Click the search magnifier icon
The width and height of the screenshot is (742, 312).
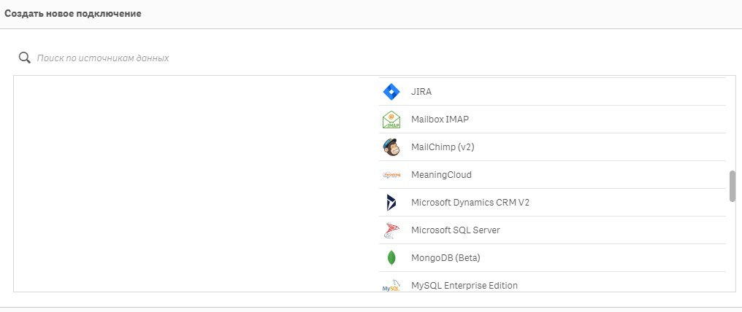25,58
